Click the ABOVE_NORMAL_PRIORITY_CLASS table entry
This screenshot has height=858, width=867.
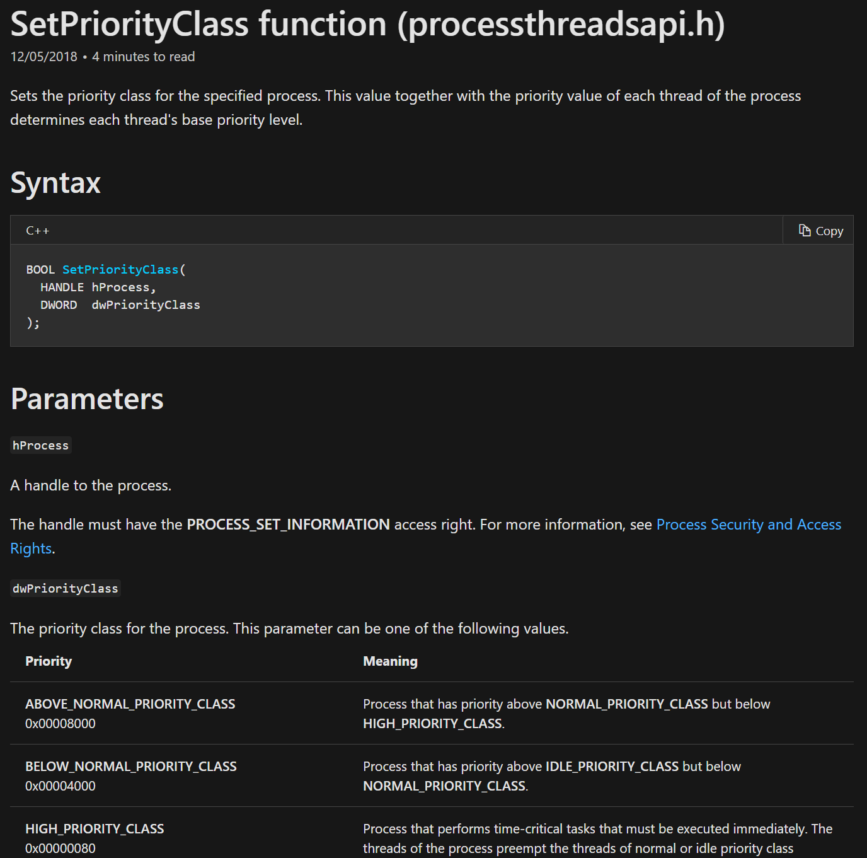130,704
